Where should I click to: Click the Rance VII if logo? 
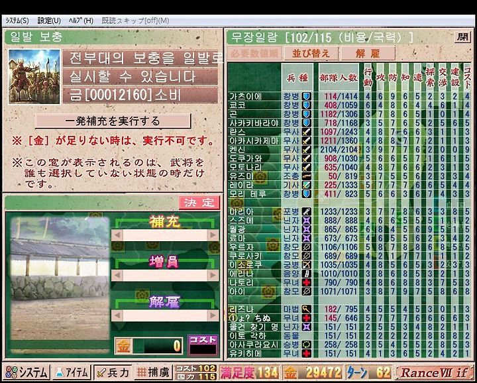[435, 372]
